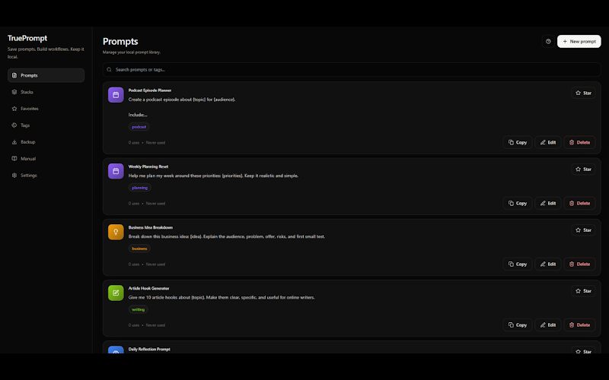Star the Article Hook Generator prompt
609x380 pixels.
(x=583, y=291)
